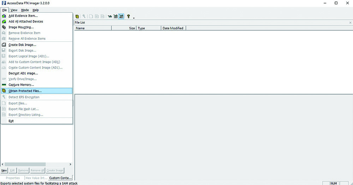Click the FTK Imager title bar app icon

click(4, 3)
